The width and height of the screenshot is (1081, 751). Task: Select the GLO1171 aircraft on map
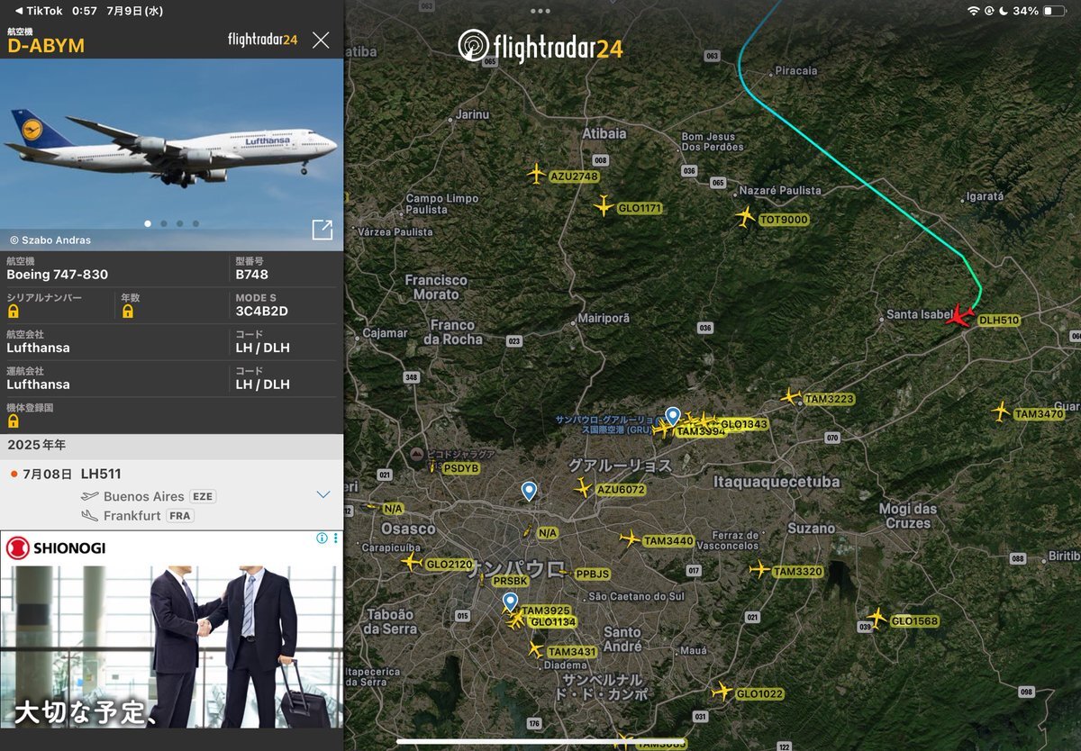tap(604, 206)
